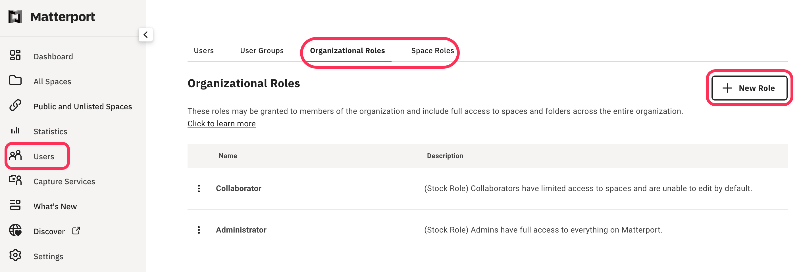This screenshot has height=272, width=803.
Task: Sort the table by the Name column
Action: point(227,156)
